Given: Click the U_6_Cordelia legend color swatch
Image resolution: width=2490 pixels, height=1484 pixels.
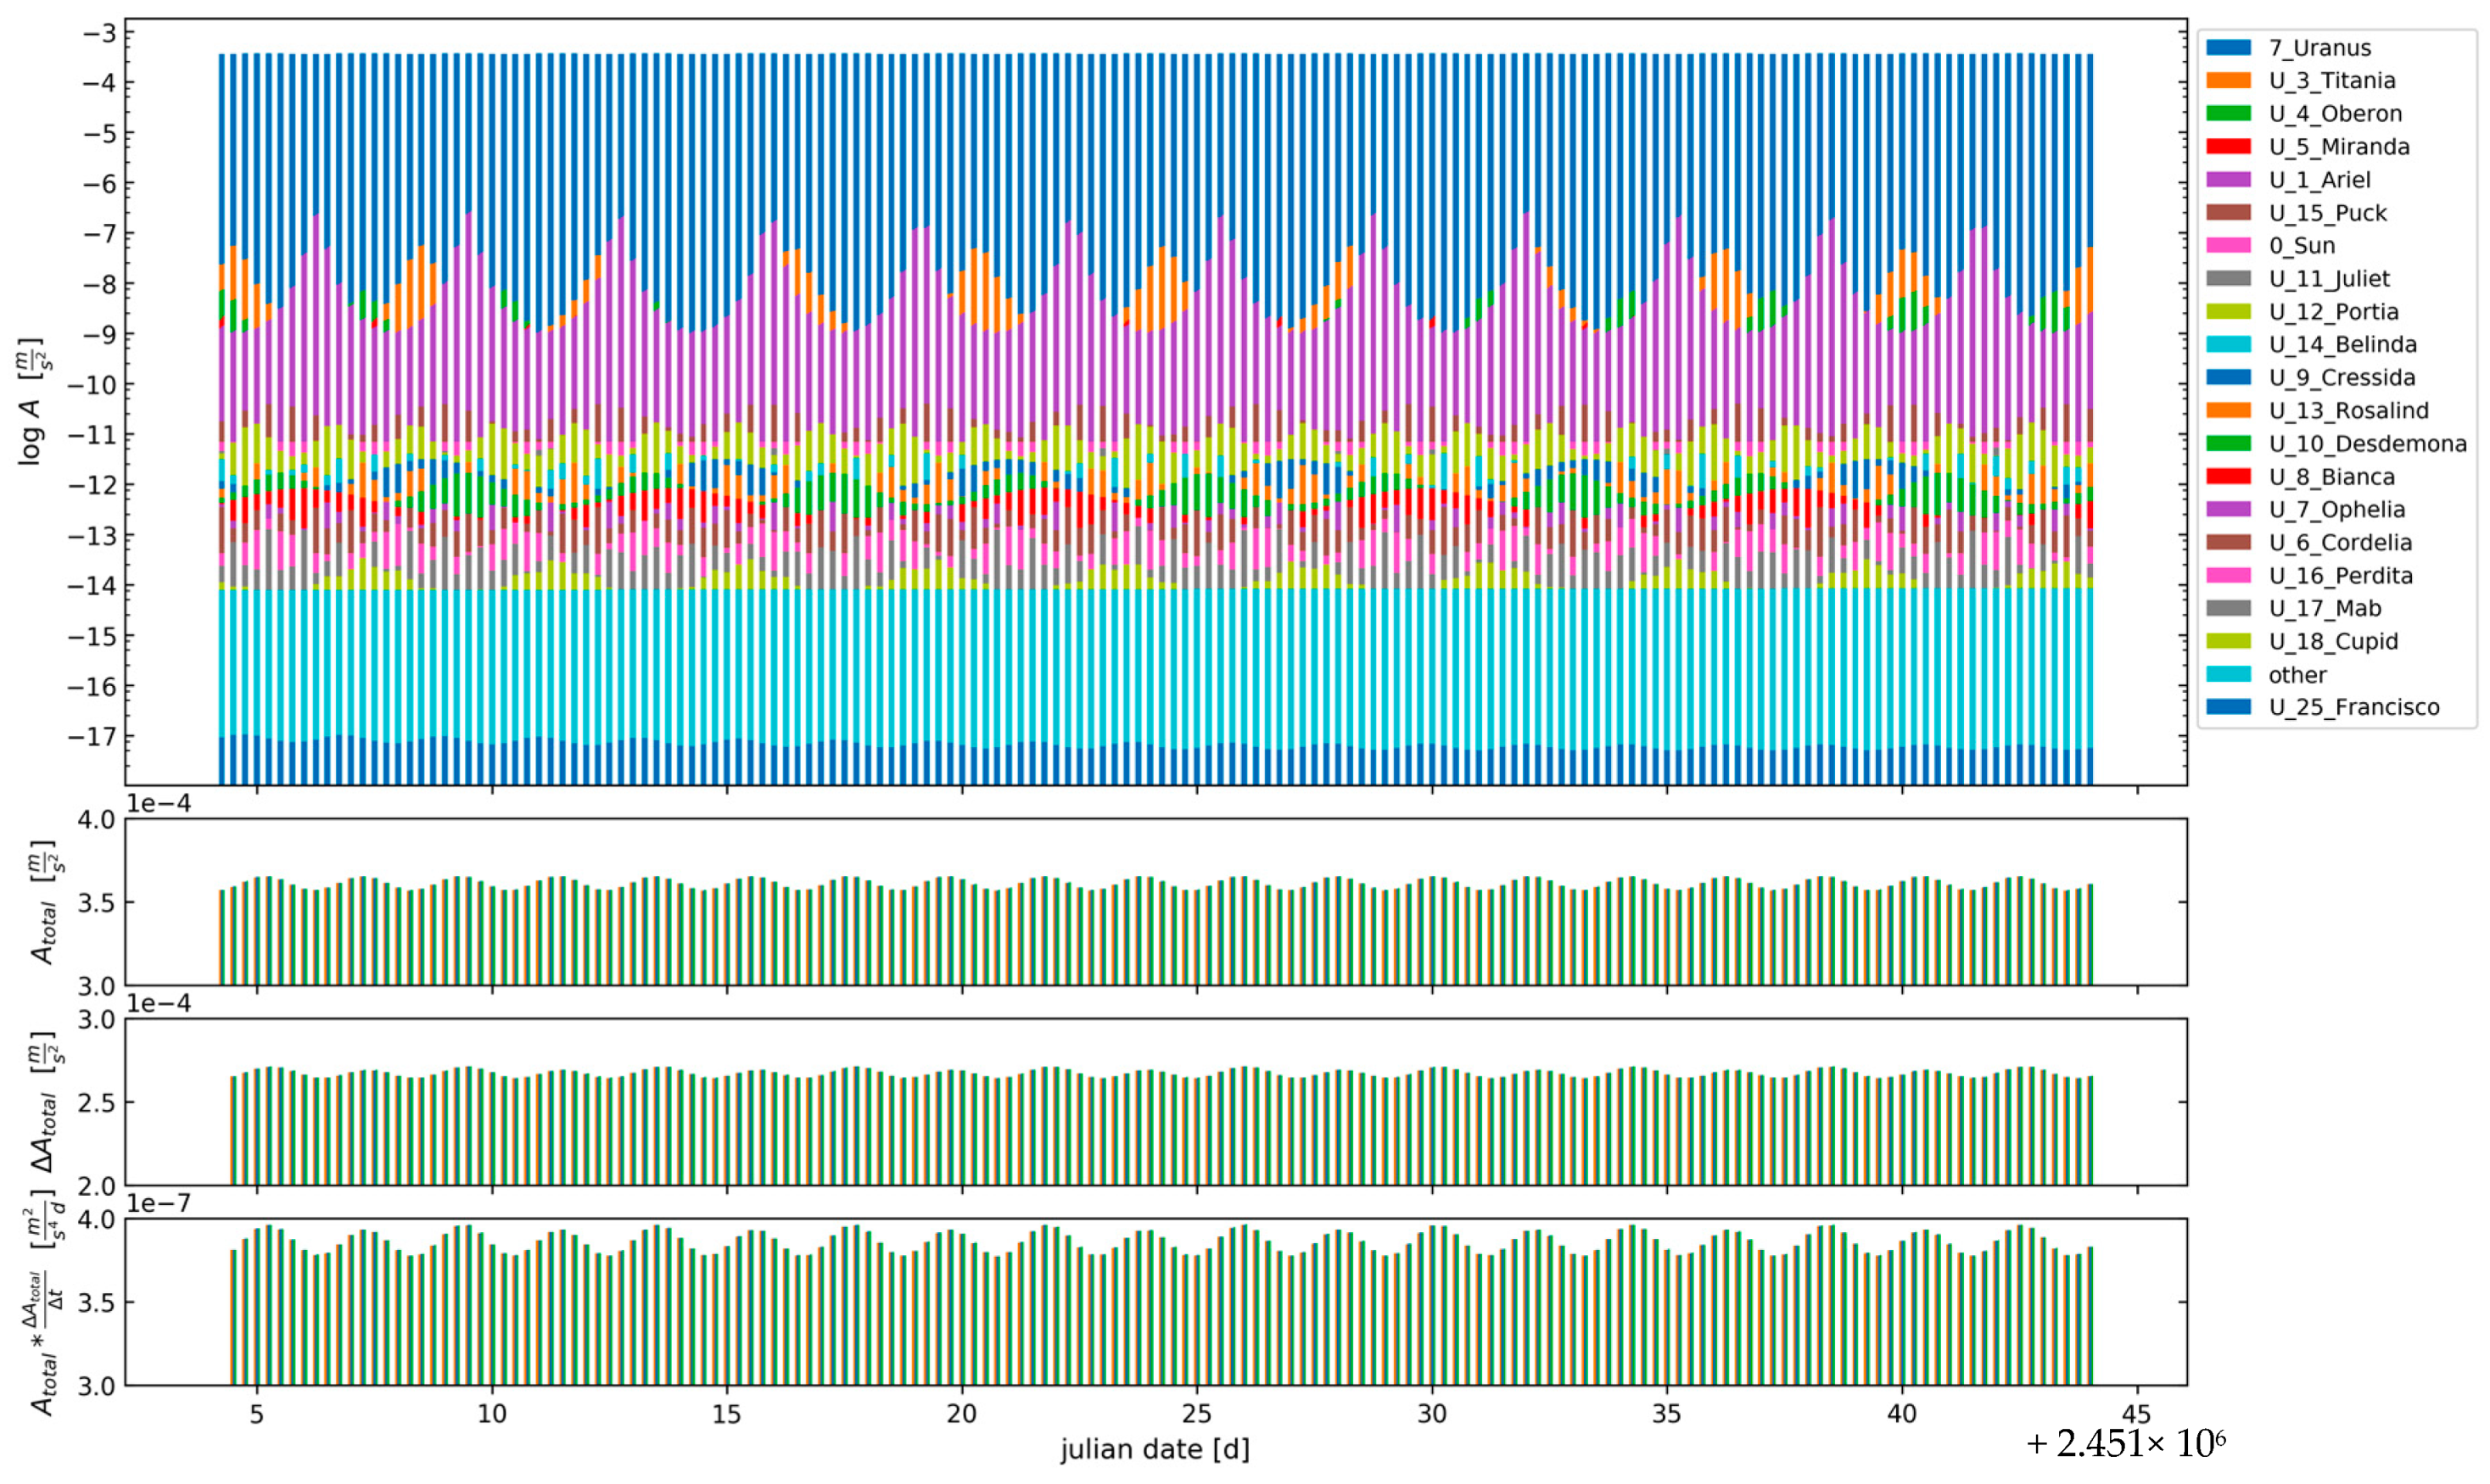Looking at the screenshot, I should click(x=2229, y=543).
